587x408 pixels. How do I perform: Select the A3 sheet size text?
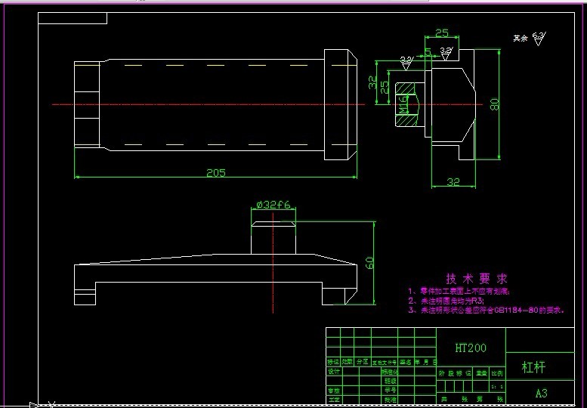click(x=542, y=394)
